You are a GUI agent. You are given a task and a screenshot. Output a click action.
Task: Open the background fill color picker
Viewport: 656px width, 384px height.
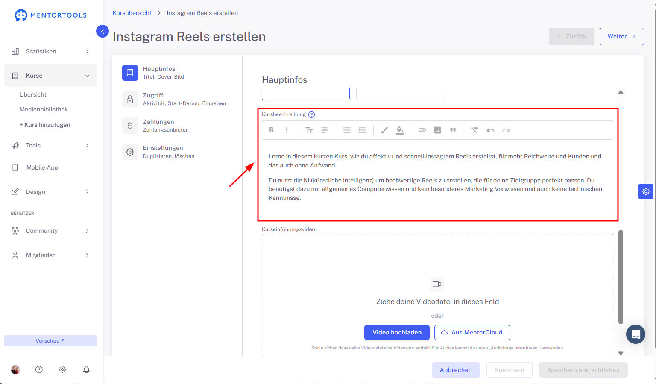[400, 130]
